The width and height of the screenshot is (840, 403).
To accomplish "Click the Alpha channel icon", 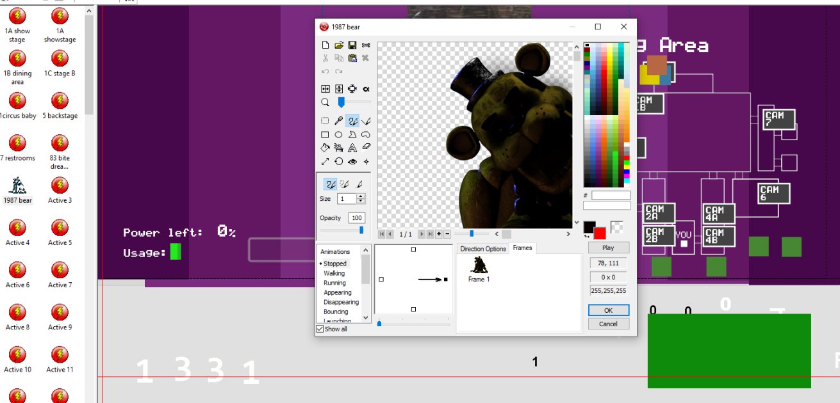I will click(366, 89).
